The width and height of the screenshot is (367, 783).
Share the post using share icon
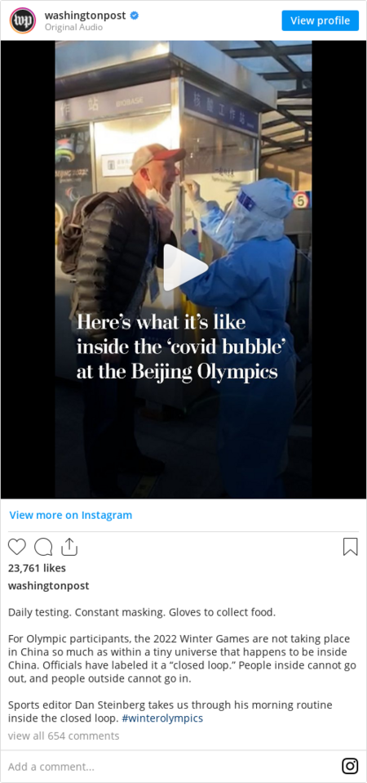click(69, 547)
